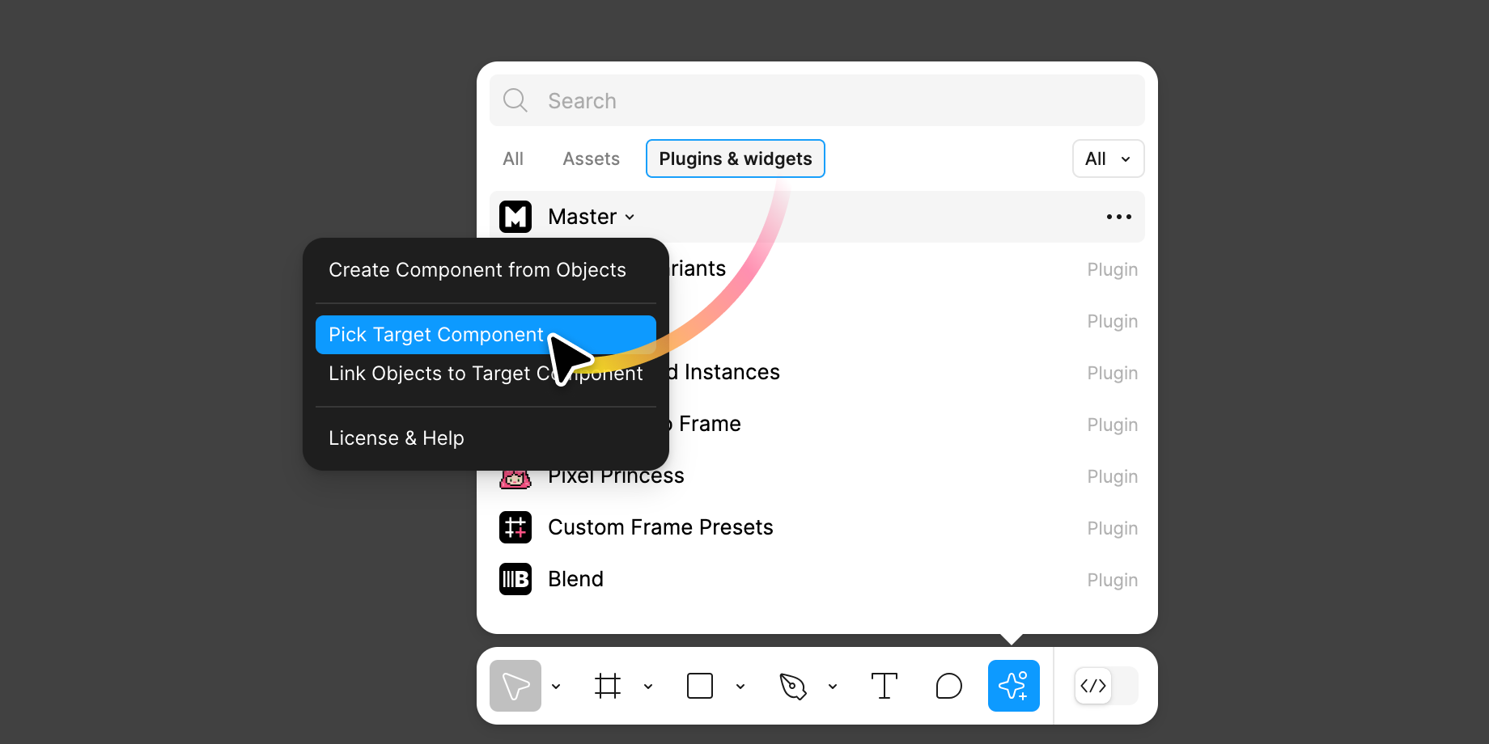Click the Blend plugin icon
Viewport: 1489px width, 744px height.
click(x=515, y=579)
